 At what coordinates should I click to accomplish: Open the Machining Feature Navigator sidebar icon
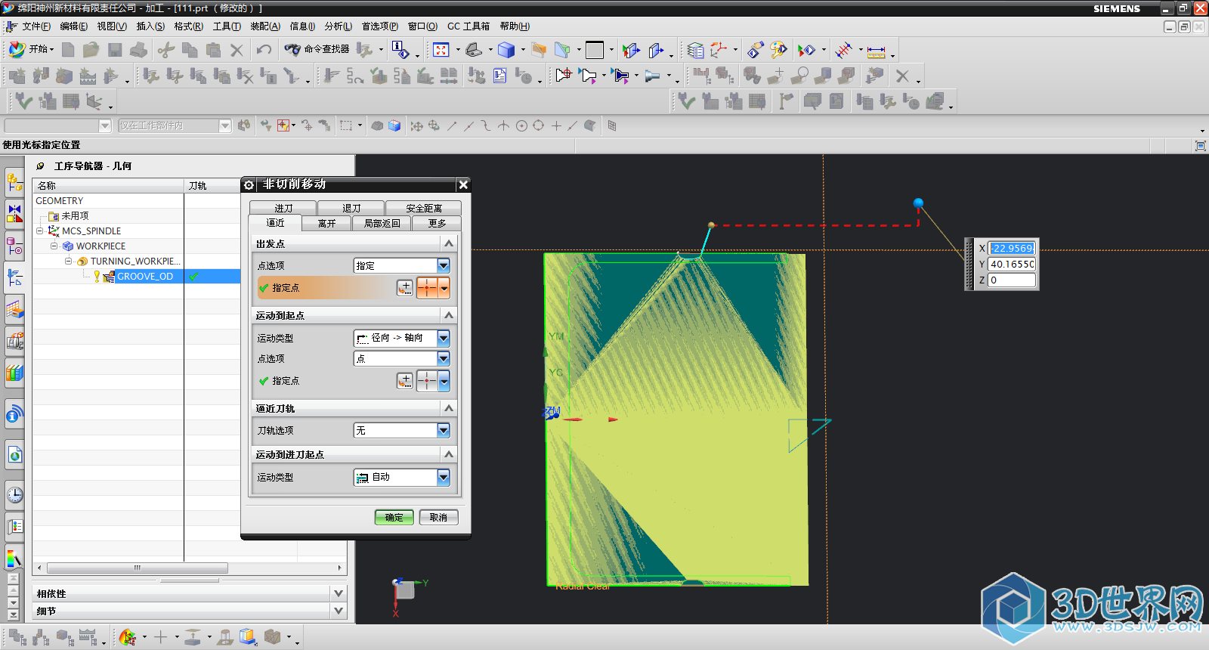point(14,309)
